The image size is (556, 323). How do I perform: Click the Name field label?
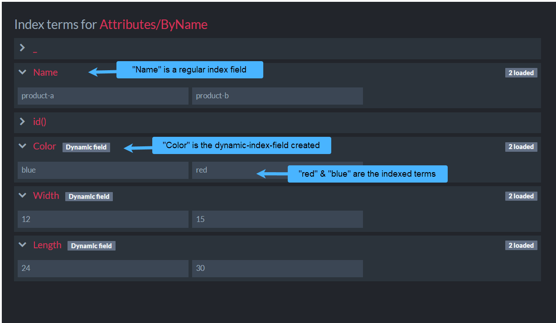(45, 72)
